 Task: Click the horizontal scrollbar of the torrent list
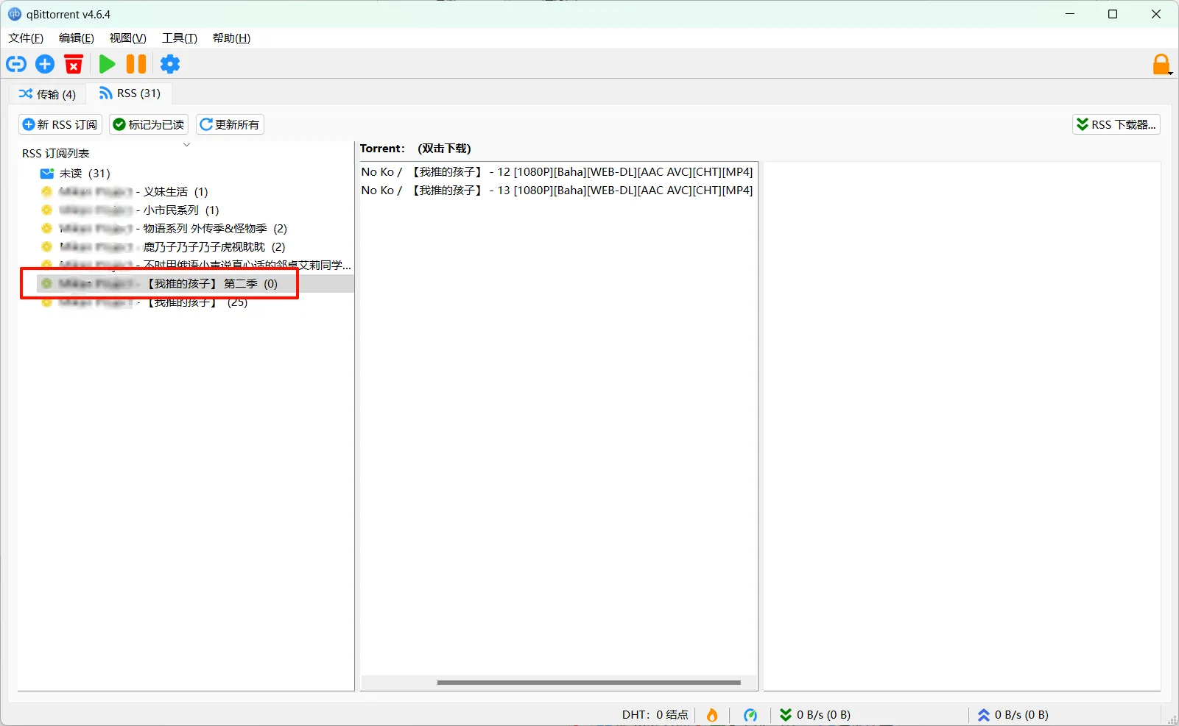[588, 683]
